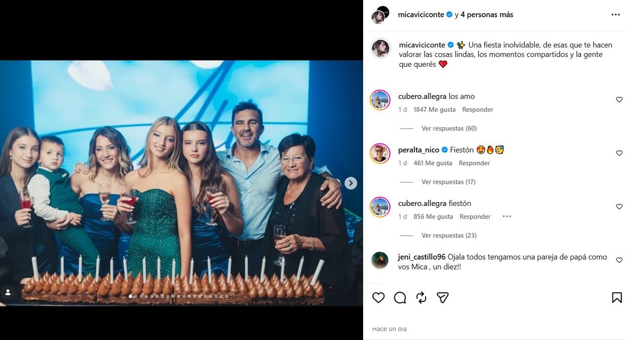Reply to peralta_nico's comment
The height and width of the screenshot is (340, 626).
pyautogui.click(x=474, y=163)
